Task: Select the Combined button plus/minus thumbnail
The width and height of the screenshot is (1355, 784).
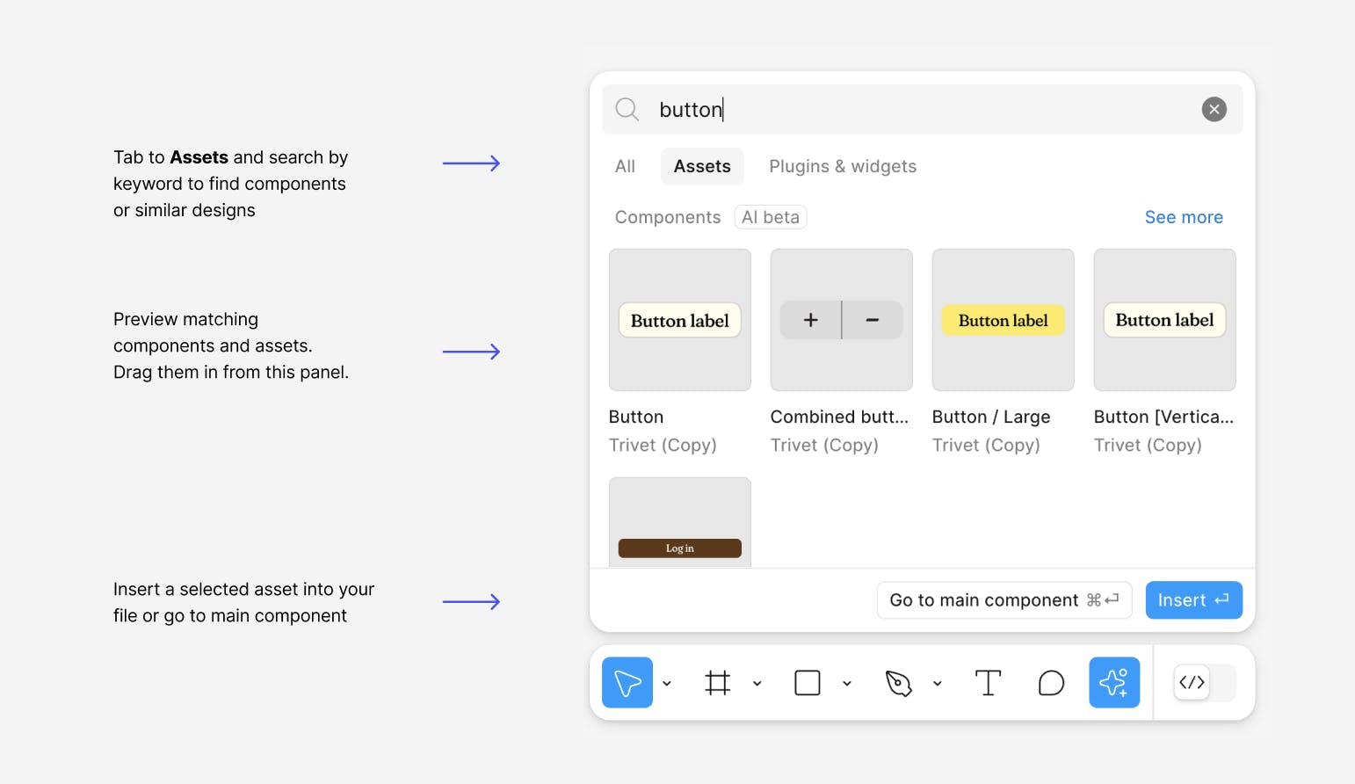Action: [x=842, y=320]
